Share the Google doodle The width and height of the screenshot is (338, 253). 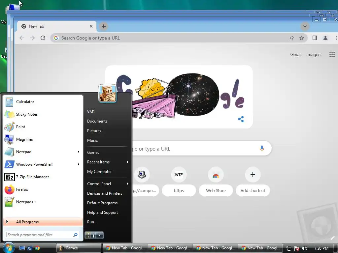click(x=241, y=119)
